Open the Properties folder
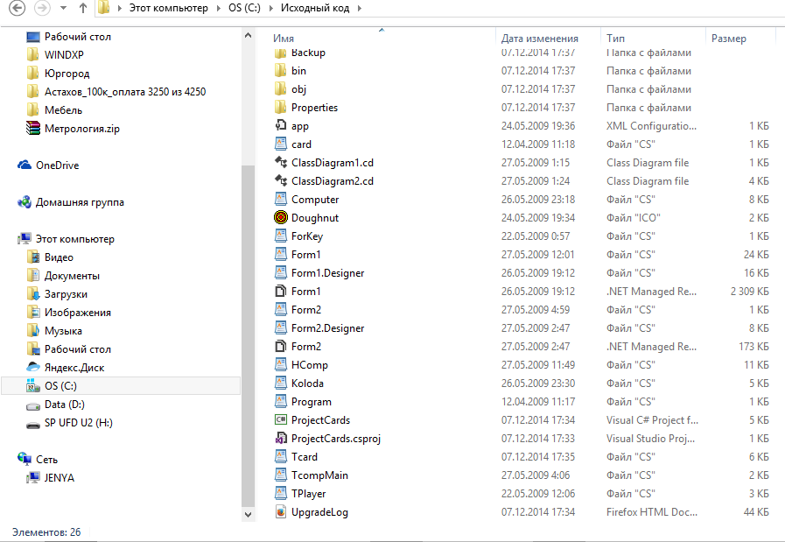This screenshot has height=542, width=785. (x=314, y=108)
